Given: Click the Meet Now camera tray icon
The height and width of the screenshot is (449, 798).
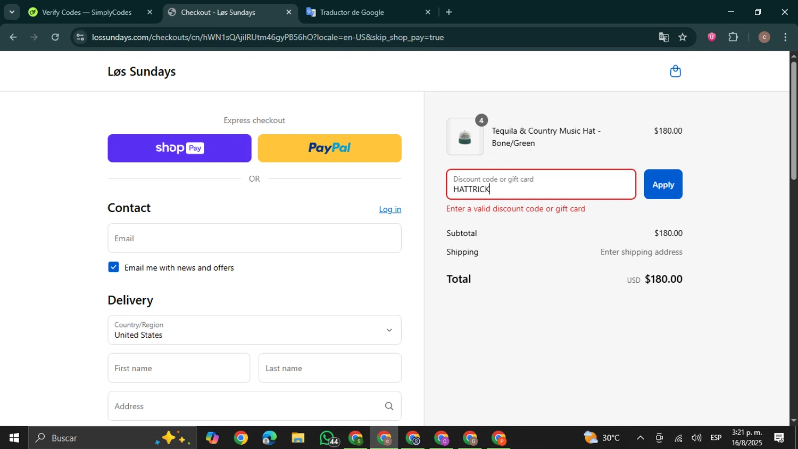Looking at the screenshot, I should [659, 438].
